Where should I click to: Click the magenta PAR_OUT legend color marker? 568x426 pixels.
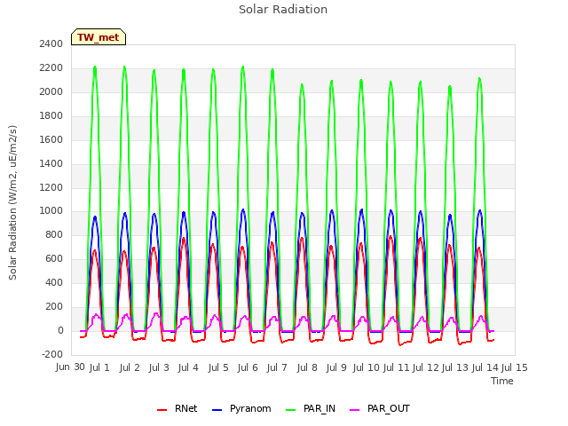[355, 410]
